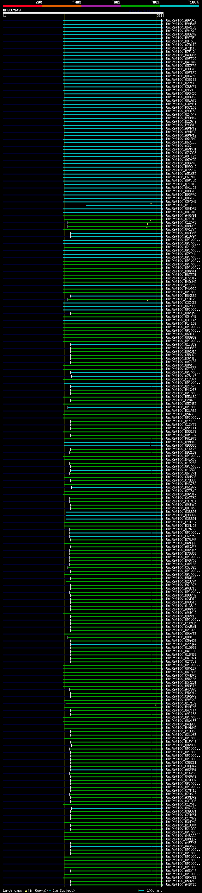This screenshot has height=893, width=202.
Task: Select the UniRef100_A7Q1T9 label
Action: pyautogui.click(x=181, y=45)
